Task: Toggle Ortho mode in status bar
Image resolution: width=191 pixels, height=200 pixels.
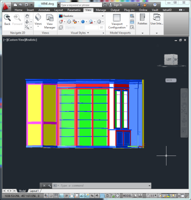Action: [x=61, y=195]
